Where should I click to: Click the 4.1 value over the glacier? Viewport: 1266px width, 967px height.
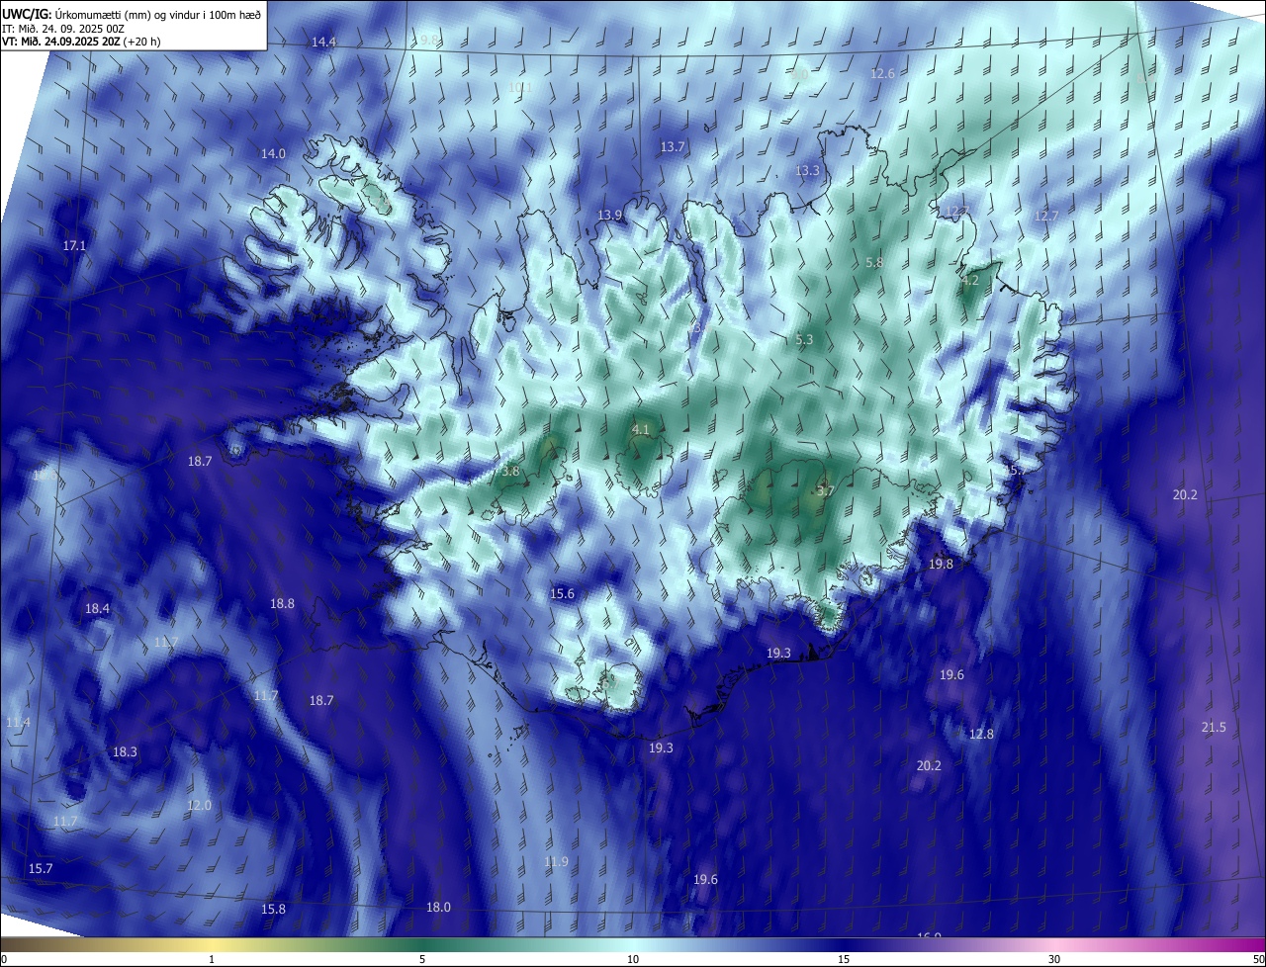tap(641, 429)
